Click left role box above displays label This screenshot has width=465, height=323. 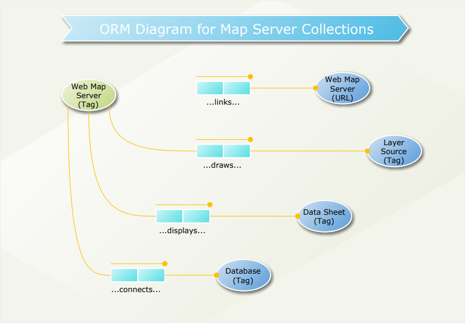(x=169, y=216)
